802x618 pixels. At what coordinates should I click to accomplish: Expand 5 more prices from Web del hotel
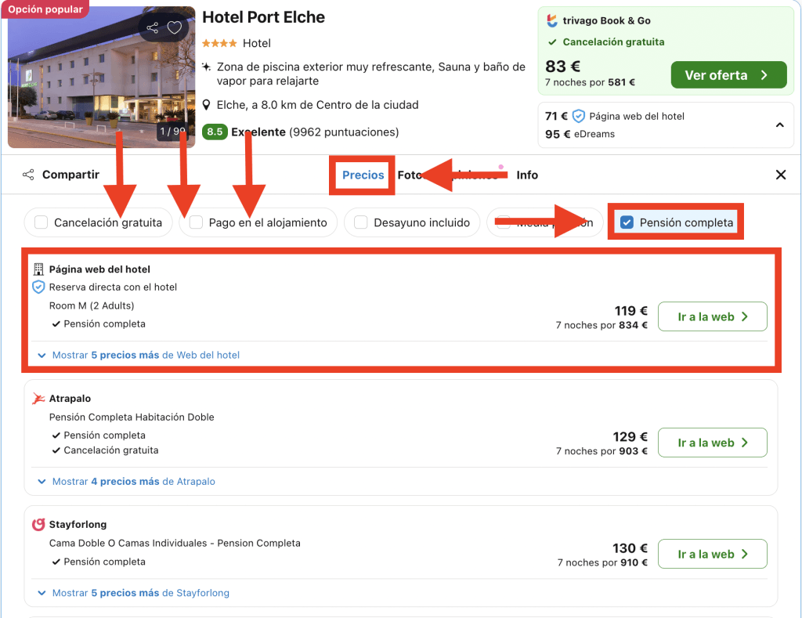tap(145, 355)
